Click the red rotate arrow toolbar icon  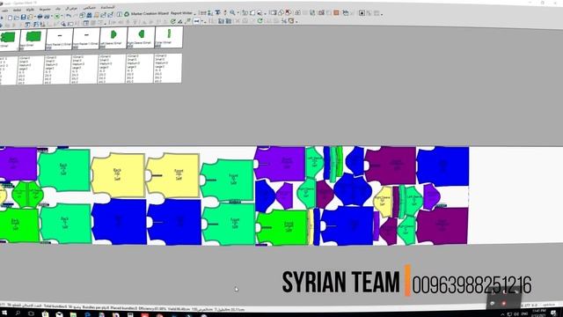(x=288, y=12)
